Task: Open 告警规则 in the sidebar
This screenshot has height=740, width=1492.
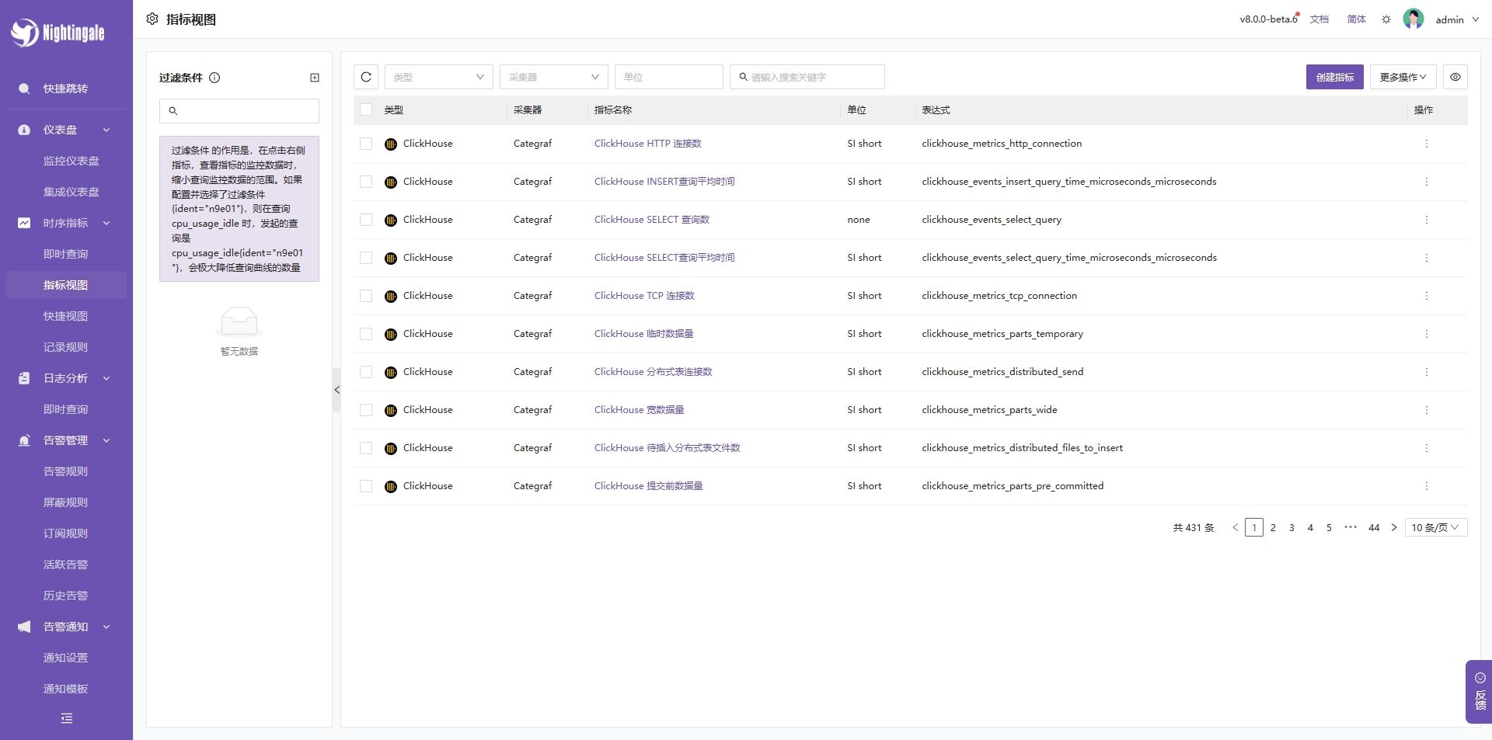Action: [x=66, y=471]
